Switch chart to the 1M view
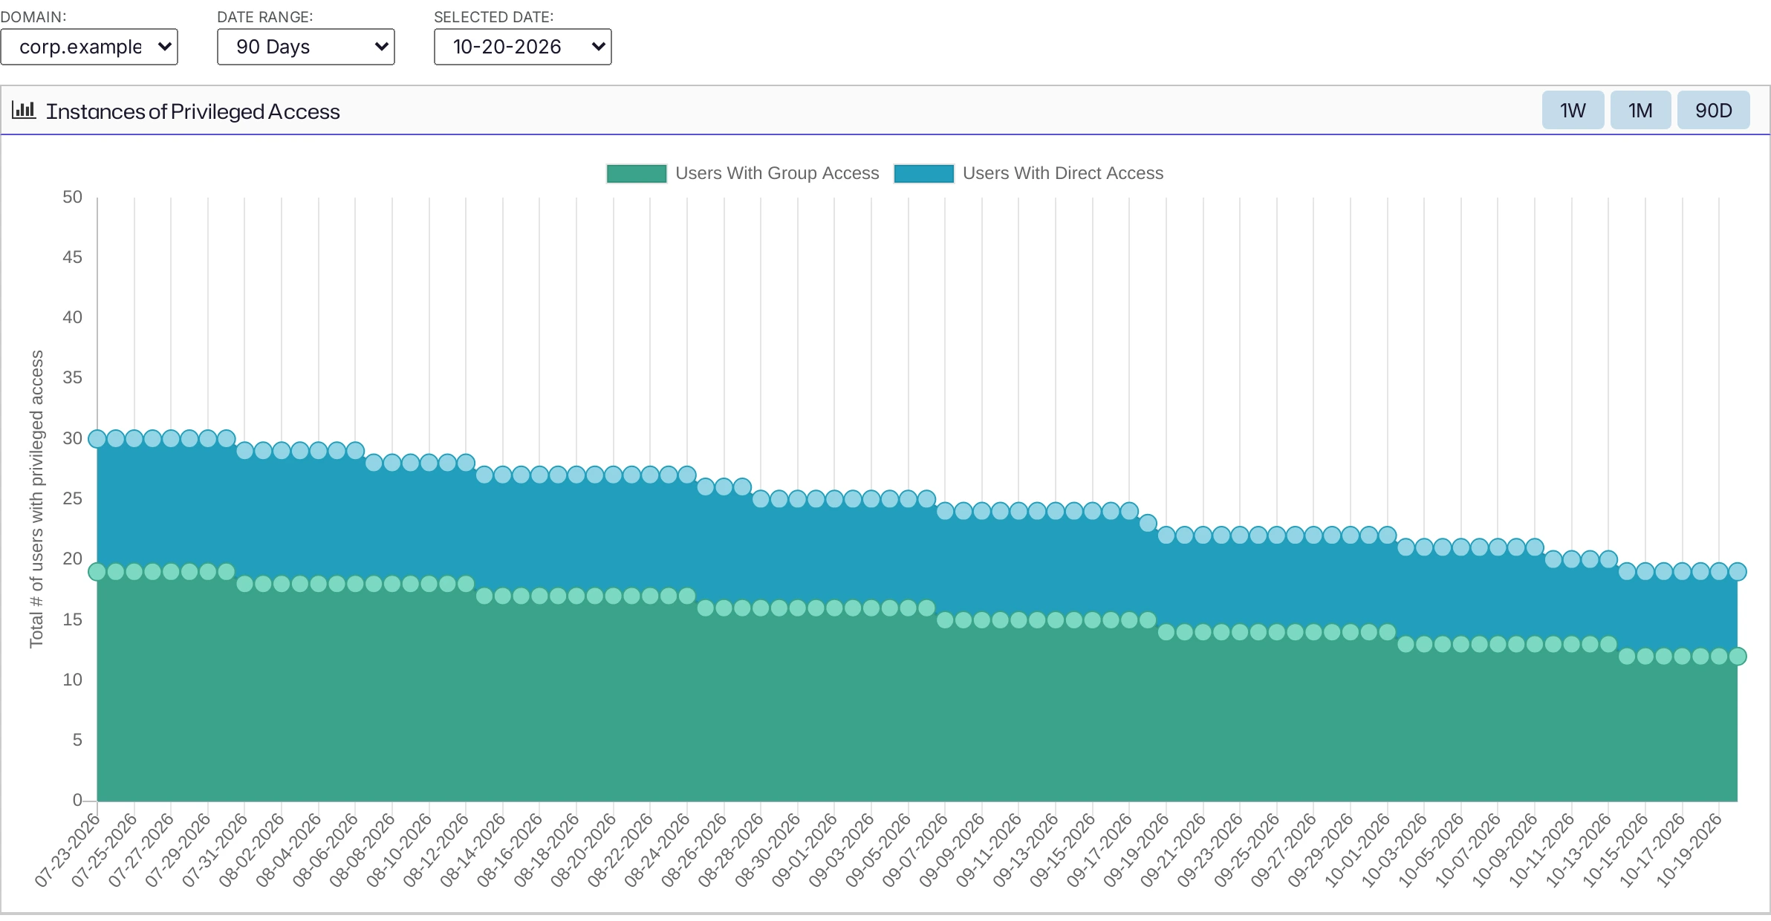This screenshot has width=1771, height=921. tap(1640, 111)
